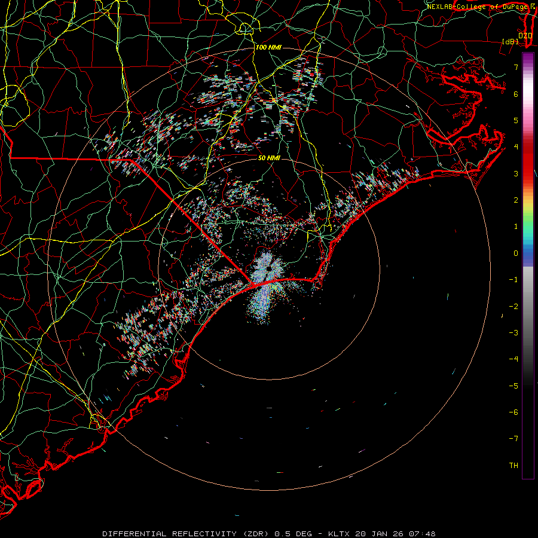Select the "-4" tick label on the scale

point(513,359)
